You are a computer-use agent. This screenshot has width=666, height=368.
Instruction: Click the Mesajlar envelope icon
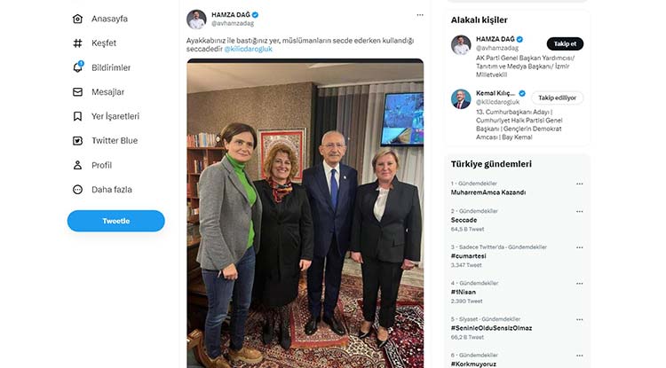pos(77,91)
